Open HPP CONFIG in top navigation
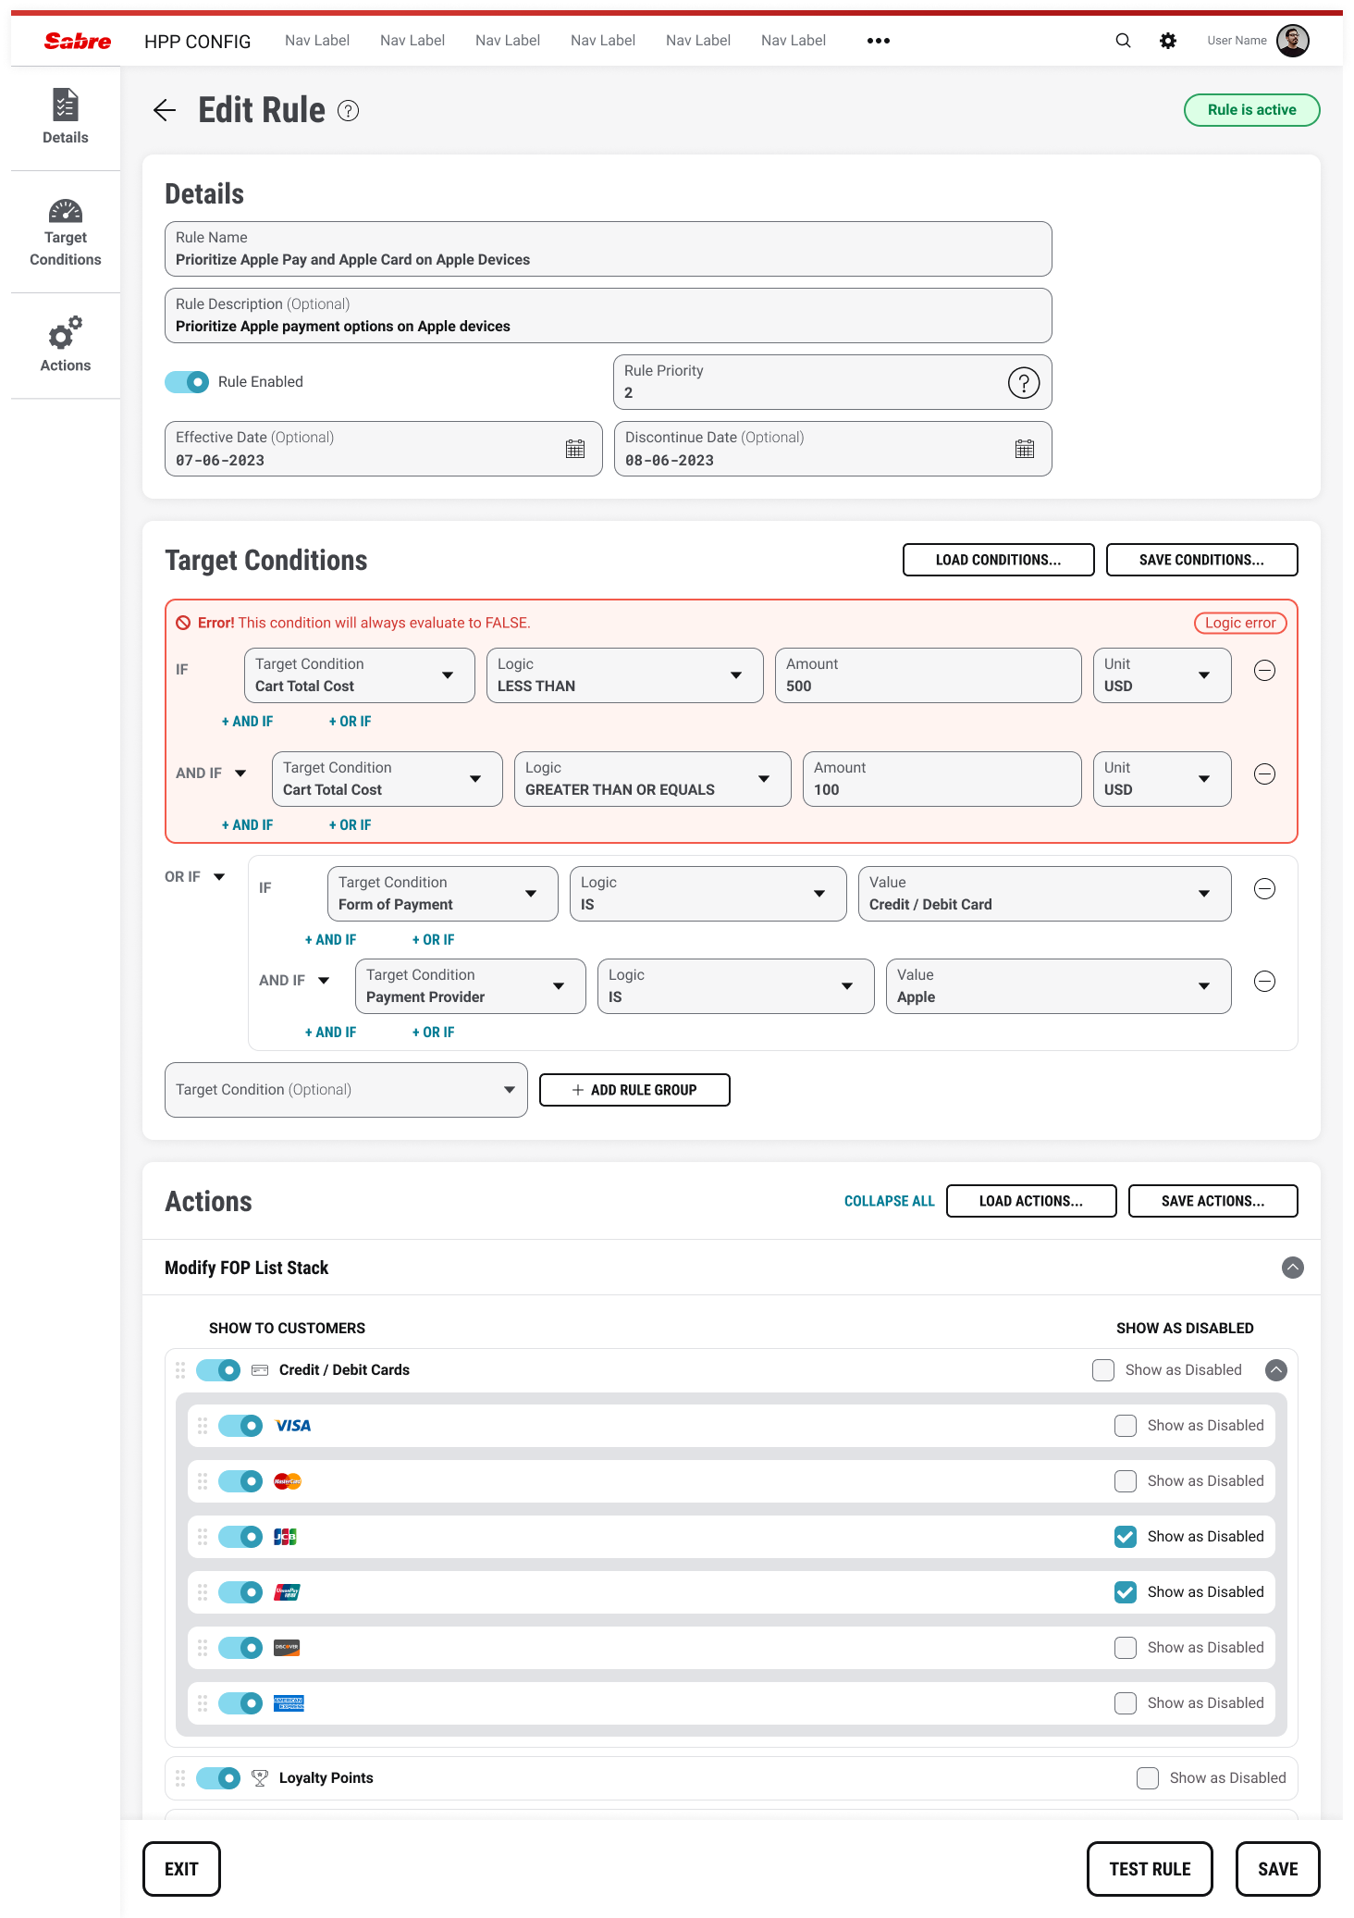The image size is (1354, 1918). 197,42
